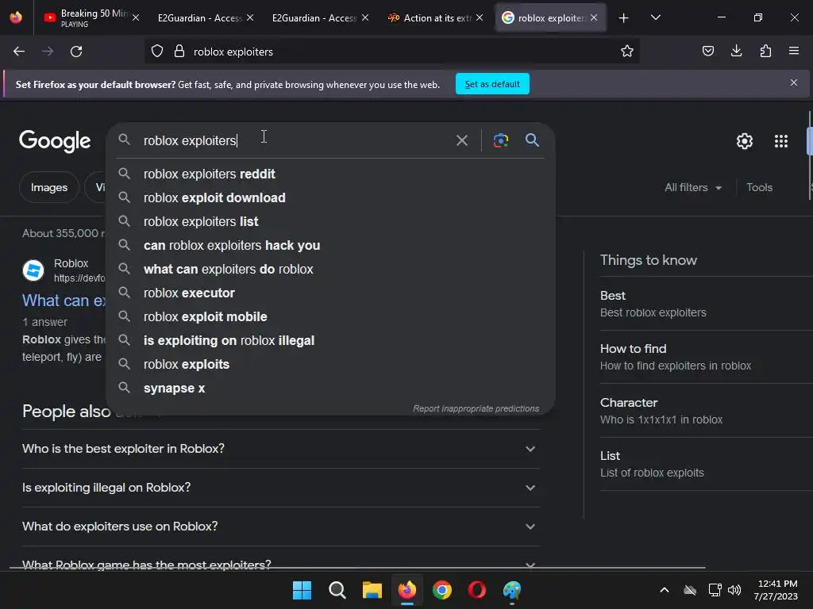Screen dimensions: 813x609
Task: Open Windows taskbar search
Action: 337,590
